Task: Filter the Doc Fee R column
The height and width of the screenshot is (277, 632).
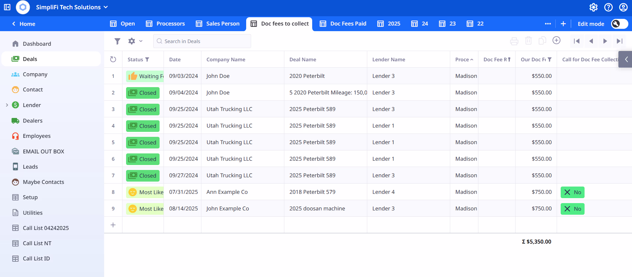Action: 509,60
